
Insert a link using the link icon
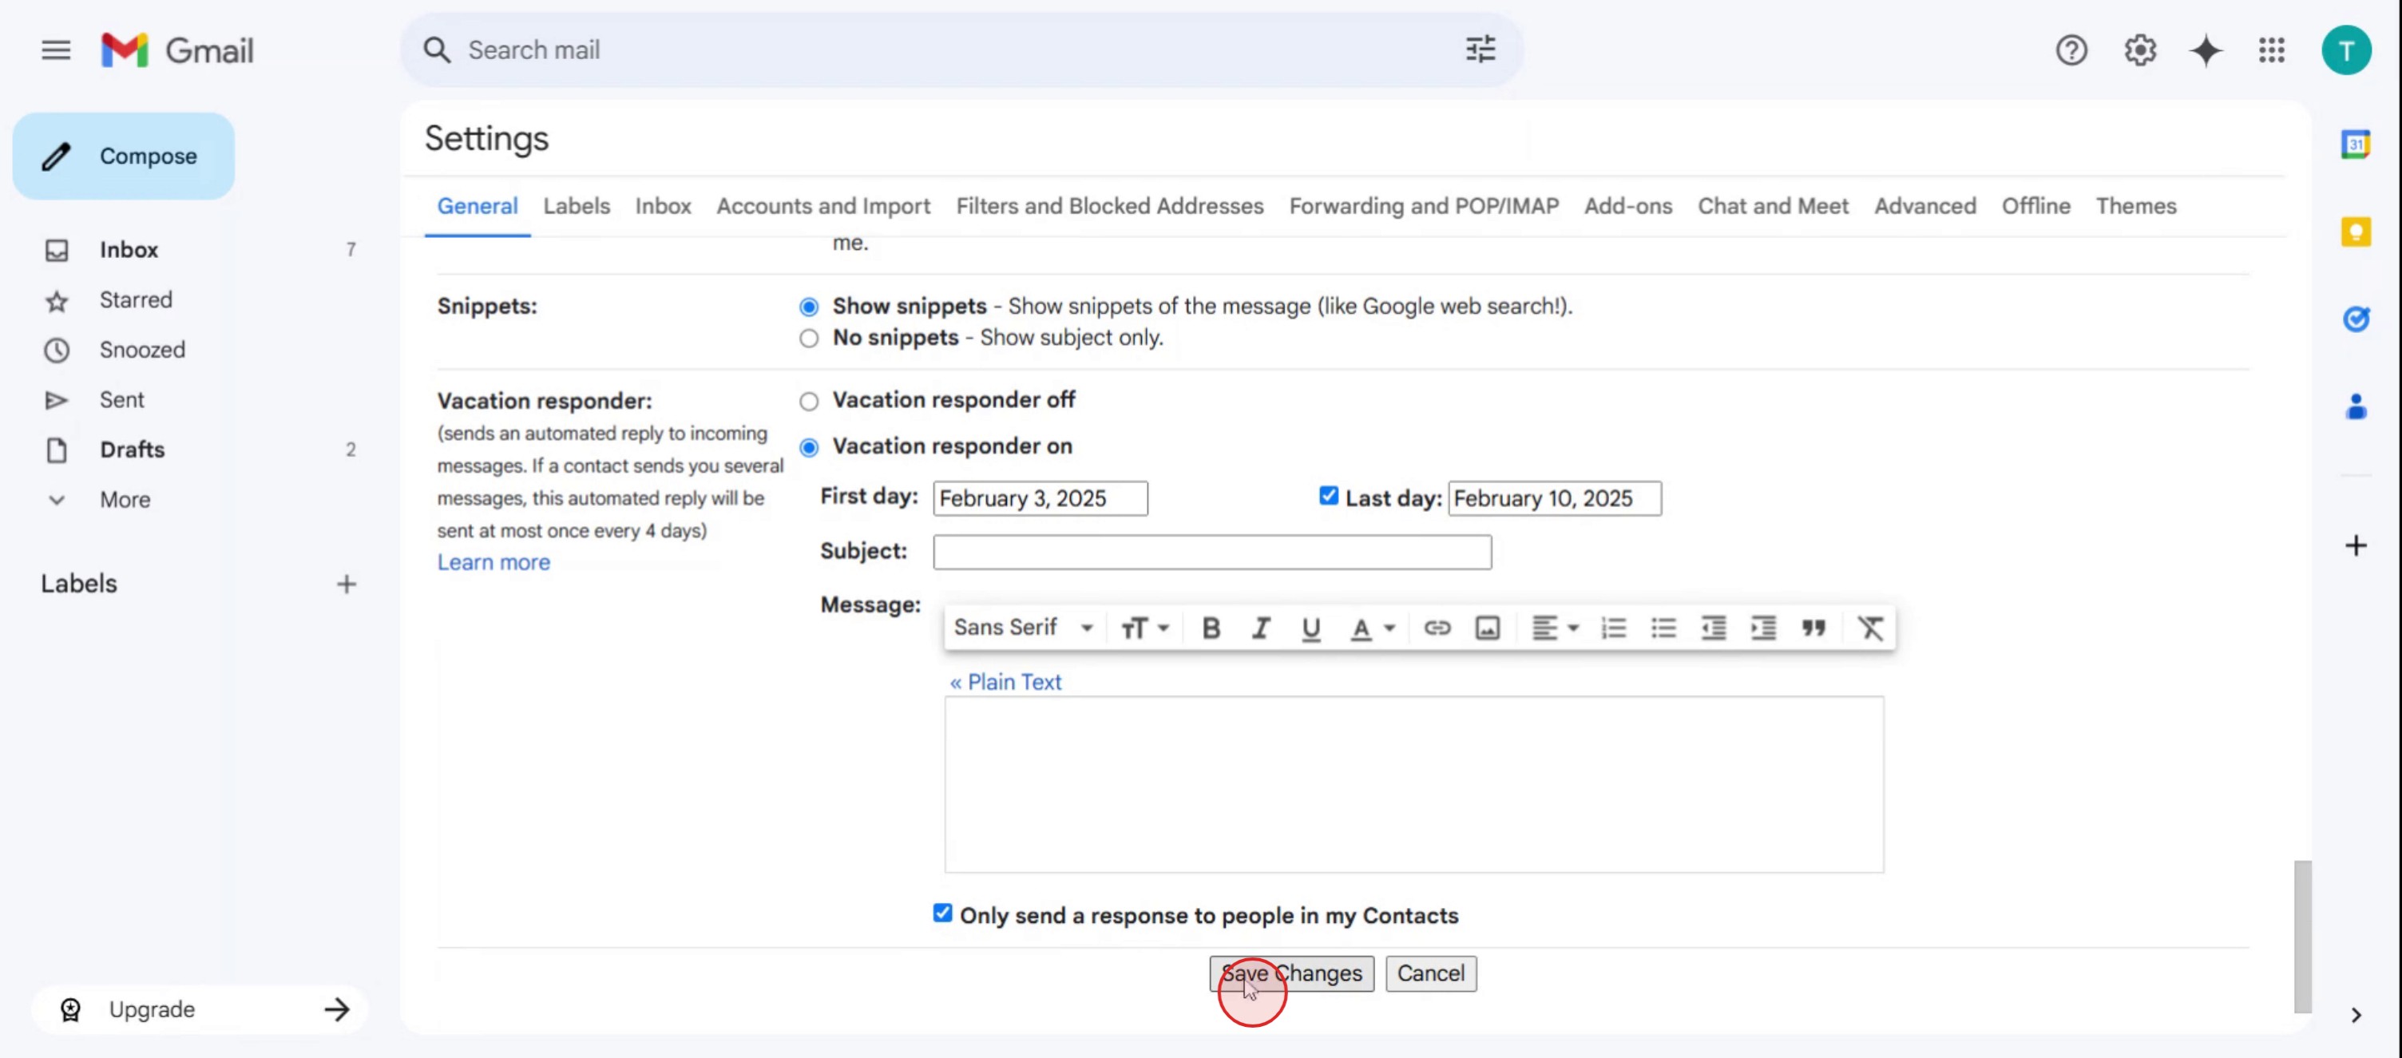click(1436, 628)
